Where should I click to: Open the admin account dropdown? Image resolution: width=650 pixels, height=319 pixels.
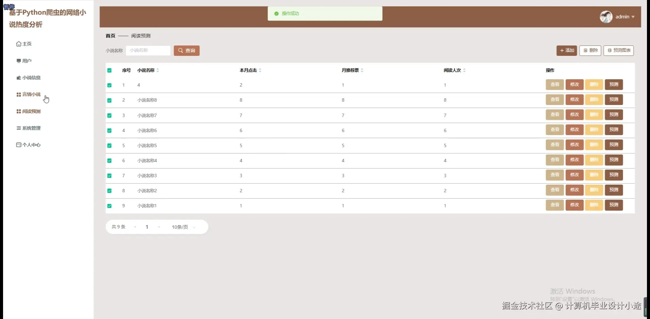coord(617,17)
